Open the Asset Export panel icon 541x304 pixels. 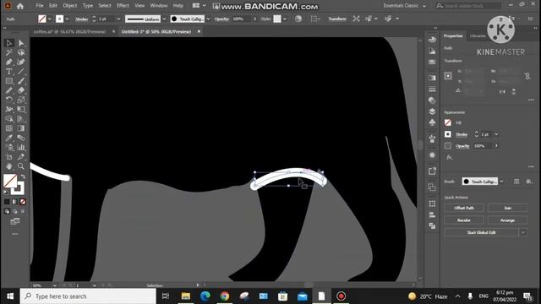pyautogui.click(x=432, y=171)
